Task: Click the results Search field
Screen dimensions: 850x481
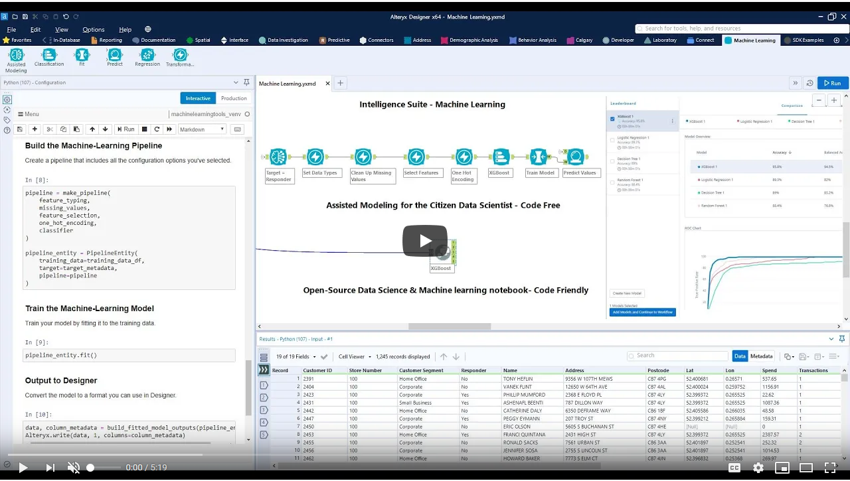Action: click(677, 356)
